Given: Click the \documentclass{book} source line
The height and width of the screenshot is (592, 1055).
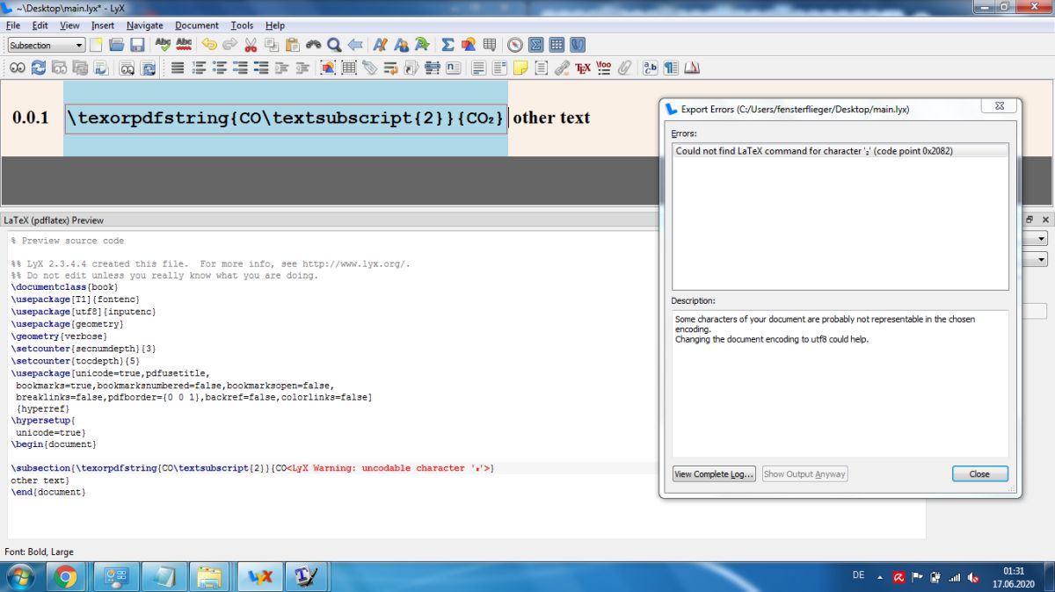Looking at the screenshot, I should (x=64, y=287).
